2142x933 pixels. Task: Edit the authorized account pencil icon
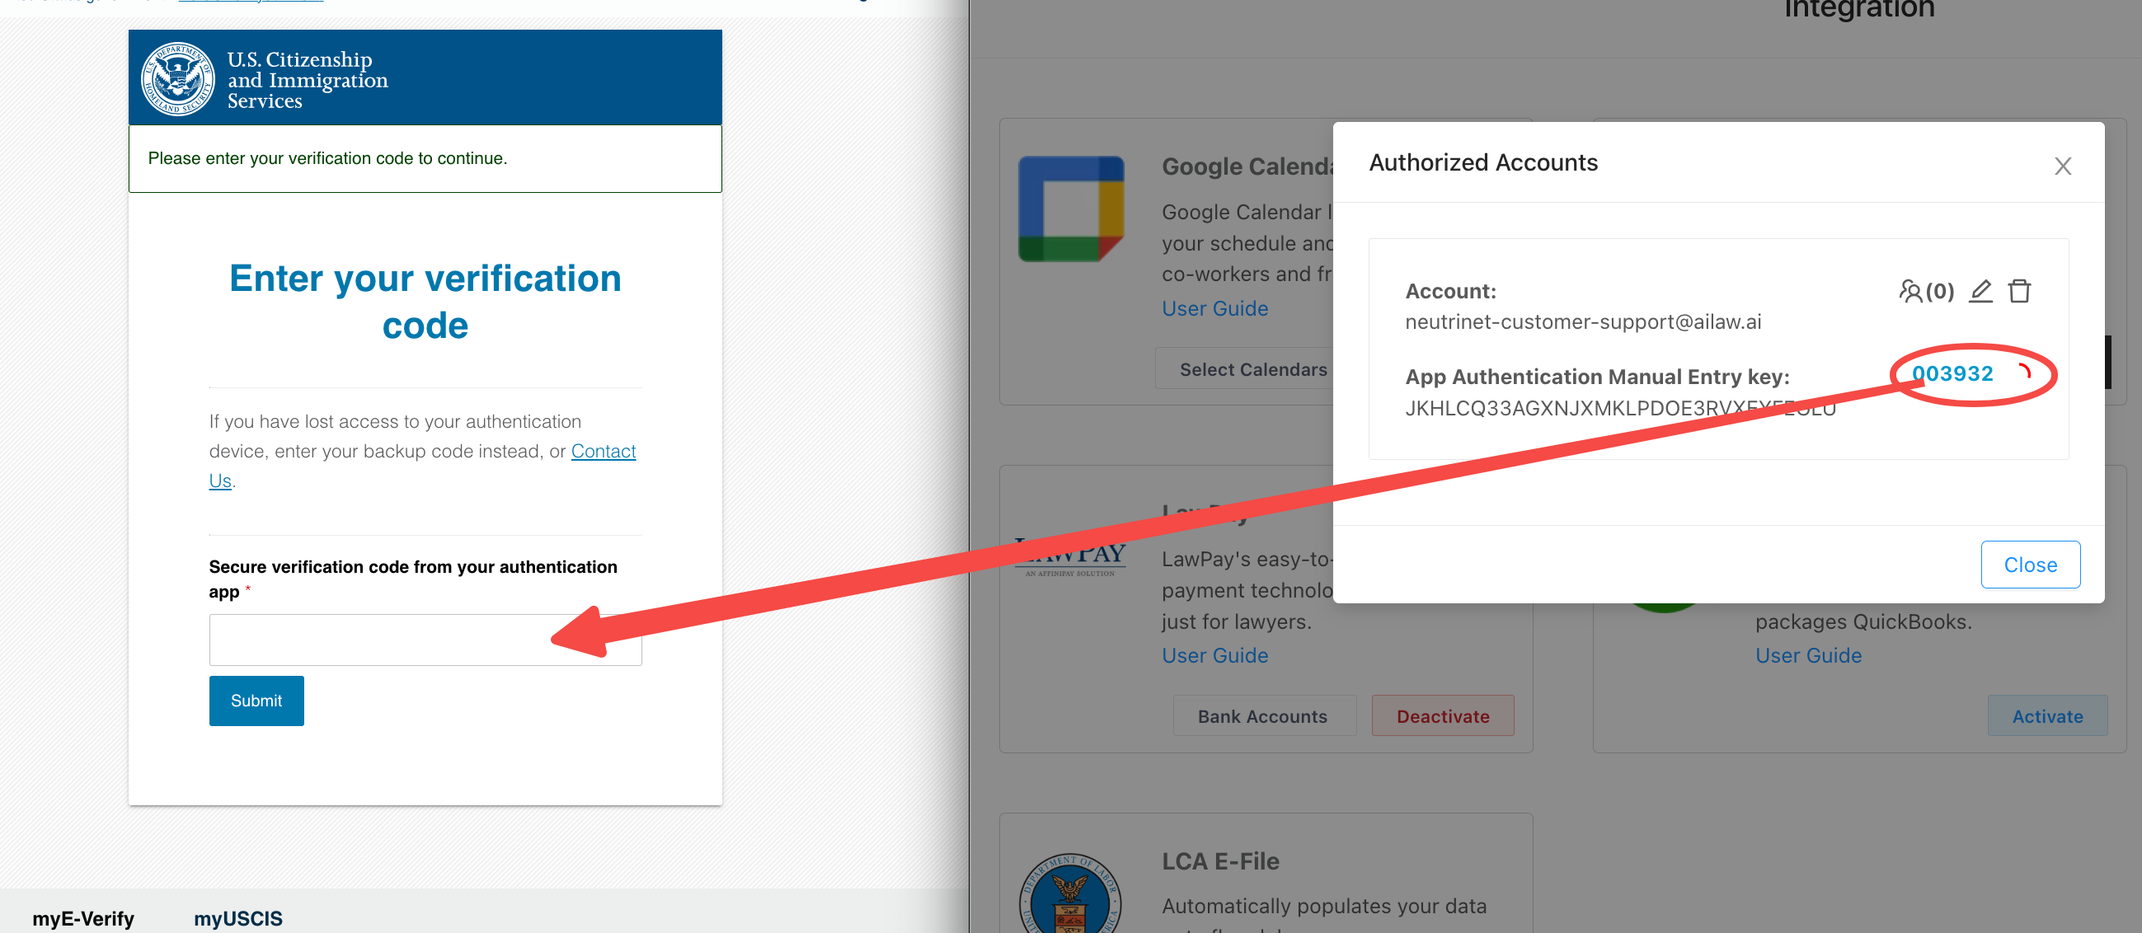[1980, 291]
